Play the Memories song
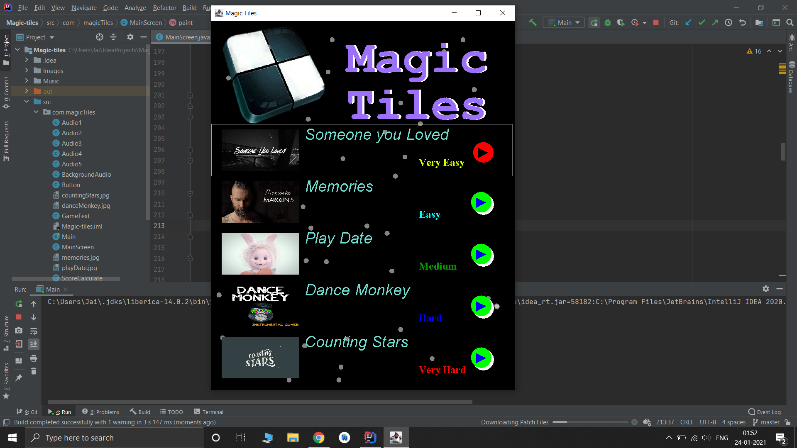Viewport: 797px width, 448px height. [482, 203]
